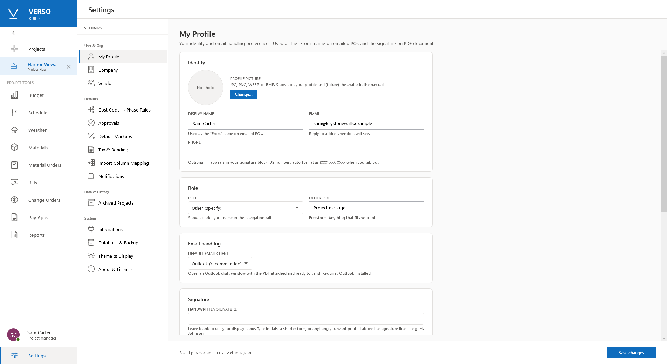Viewport: 667px width, 364px height.
Task: Open Schedule flag icon
Action: [x=14, y=113]
